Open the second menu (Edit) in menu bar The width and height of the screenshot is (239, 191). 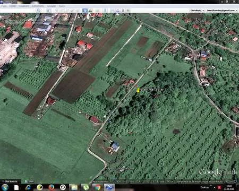pyautogui.click(x=12, y=6)
